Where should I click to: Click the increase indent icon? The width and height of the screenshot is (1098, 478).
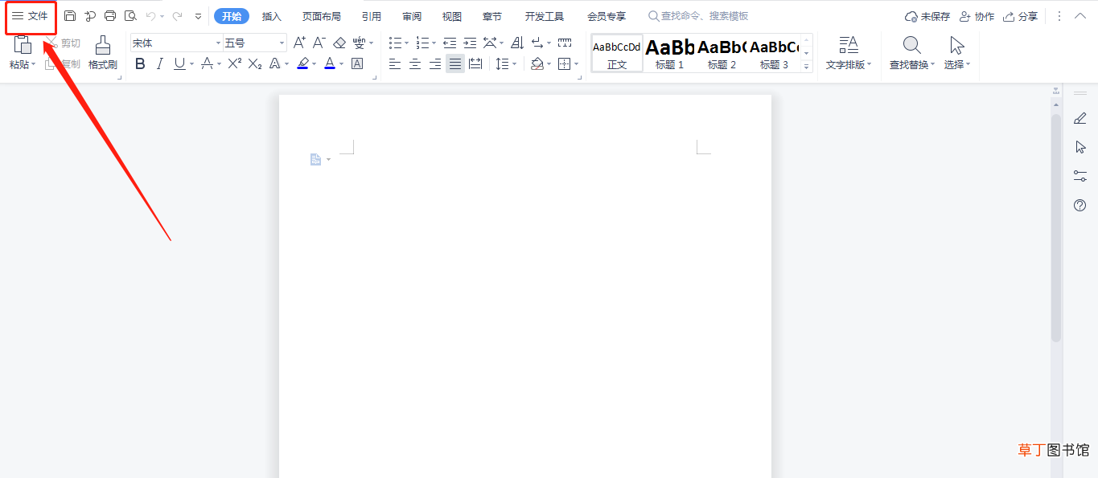point(470,43)
